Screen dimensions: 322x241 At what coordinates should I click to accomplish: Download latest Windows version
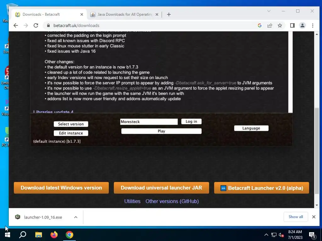(61, 188)
